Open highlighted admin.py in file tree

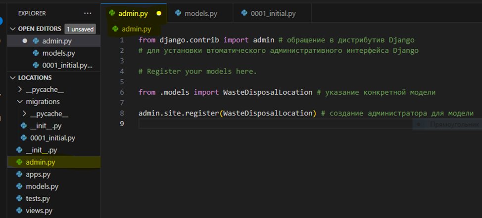click(54, 162)
